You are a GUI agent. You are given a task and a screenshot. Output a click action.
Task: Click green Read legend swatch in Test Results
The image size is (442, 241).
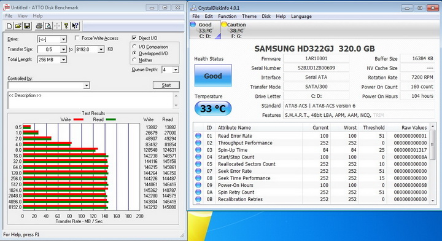pyautogui.click(x=110, y=119)
